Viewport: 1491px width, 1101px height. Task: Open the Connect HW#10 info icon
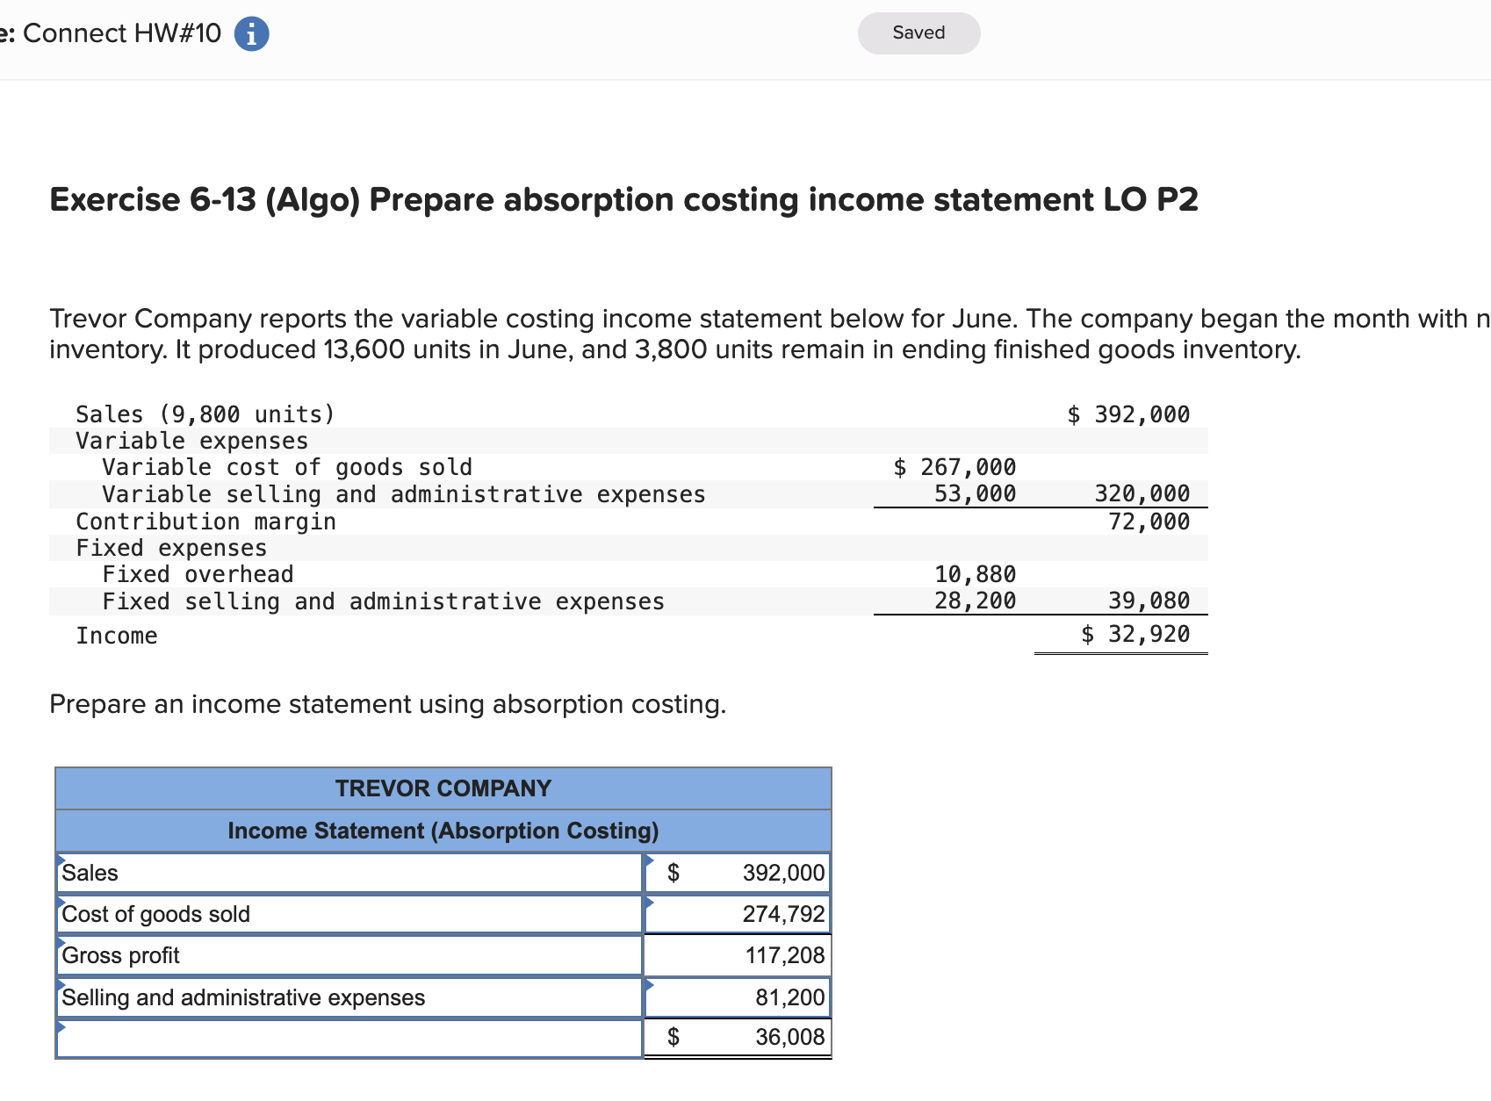click(252, 32)
